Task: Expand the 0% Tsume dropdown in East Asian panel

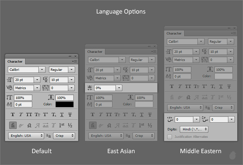Action: coord(119,87)
